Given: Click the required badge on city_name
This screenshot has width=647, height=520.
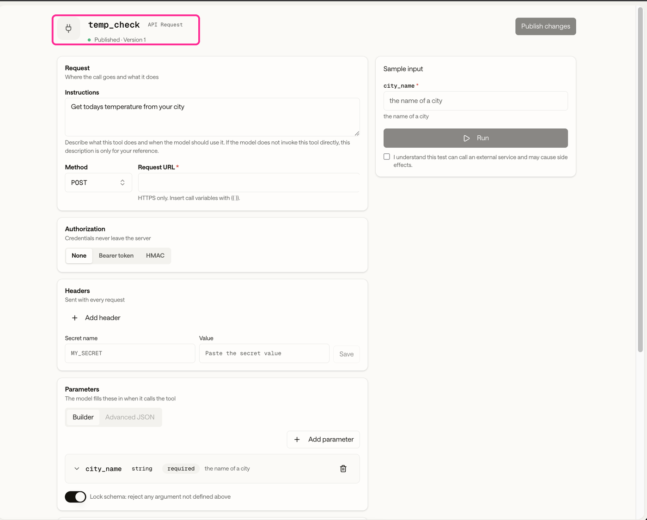Looking at the screenshot, I should click(x=181, y=469).
